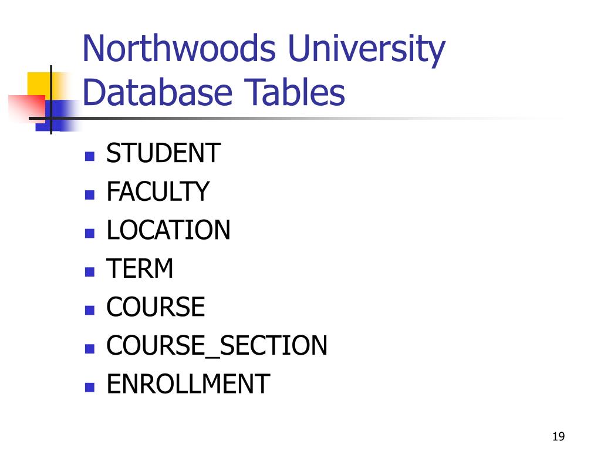Click the Northwoods University title line
601x451 pixels.
tap(264, 49)
